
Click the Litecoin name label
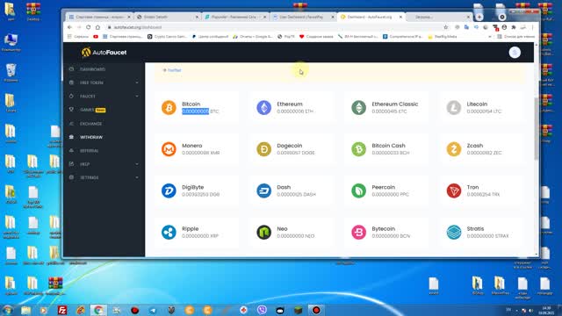[477, 104]
